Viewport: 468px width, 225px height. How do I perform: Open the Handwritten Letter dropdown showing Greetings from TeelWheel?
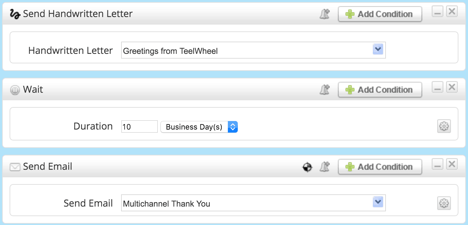[x=253, y=50]
